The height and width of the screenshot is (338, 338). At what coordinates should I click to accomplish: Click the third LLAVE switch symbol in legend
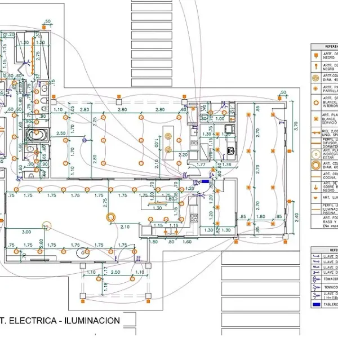[x=316, y=267]
